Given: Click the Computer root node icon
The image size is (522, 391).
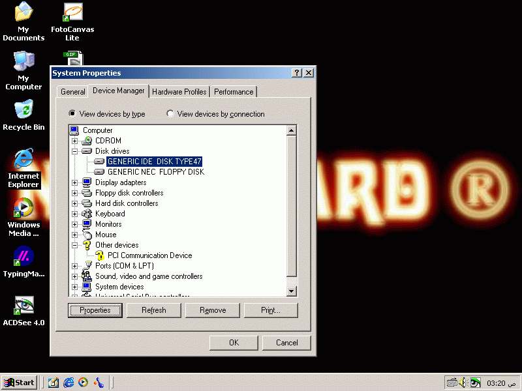Looking at the screenshot, I should (x=74, y=130).
